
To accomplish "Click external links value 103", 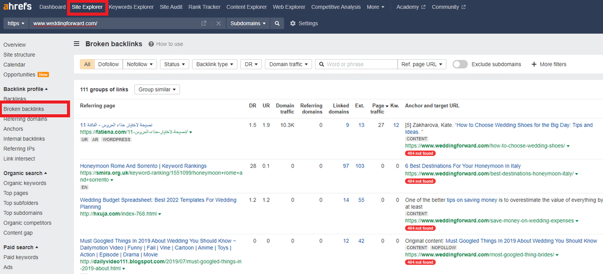I will click(360, 166).
